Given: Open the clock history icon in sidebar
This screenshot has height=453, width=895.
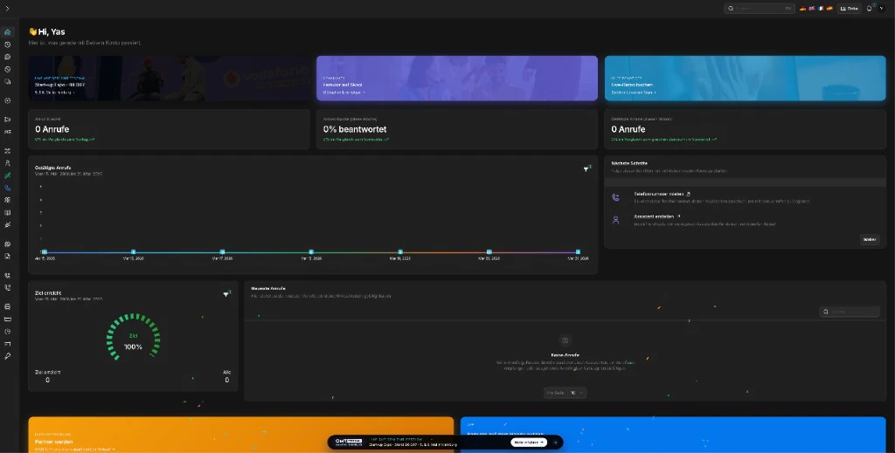Looking at the screenshot, I should 7,45.
